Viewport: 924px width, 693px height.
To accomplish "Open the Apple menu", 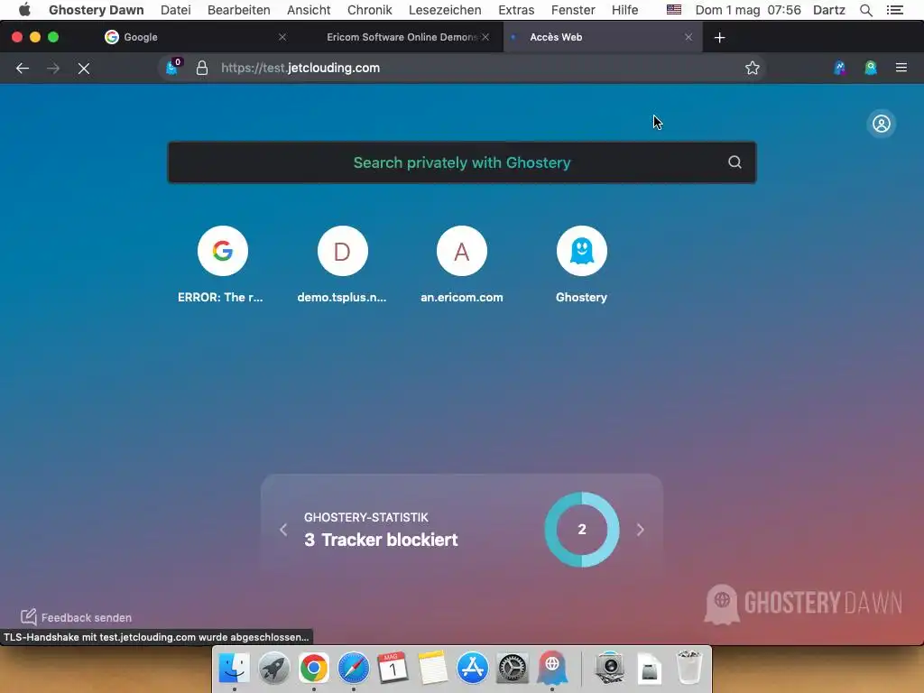I will tap(24, 10).
